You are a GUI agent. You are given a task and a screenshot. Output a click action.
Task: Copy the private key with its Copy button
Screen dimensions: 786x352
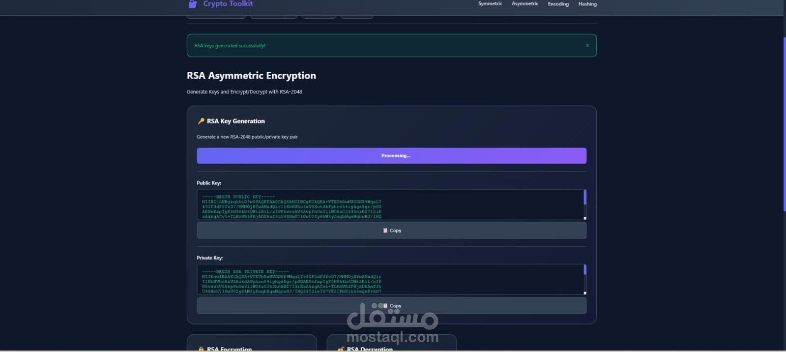[x=391, y=305]
